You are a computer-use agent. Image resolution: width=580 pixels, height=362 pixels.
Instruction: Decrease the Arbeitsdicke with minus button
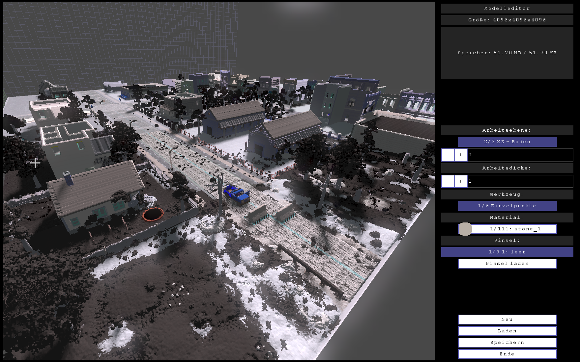click(x=448, y=181)
